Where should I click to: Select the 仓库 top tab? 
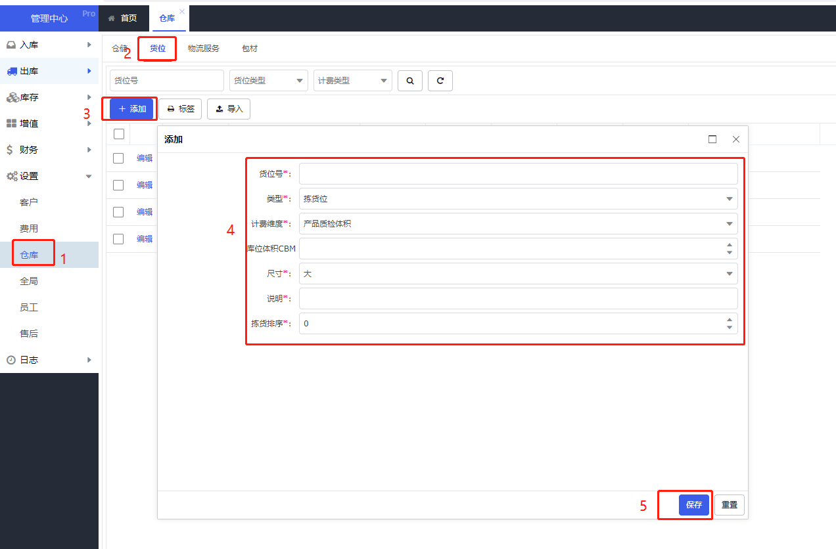pos(168,18)
